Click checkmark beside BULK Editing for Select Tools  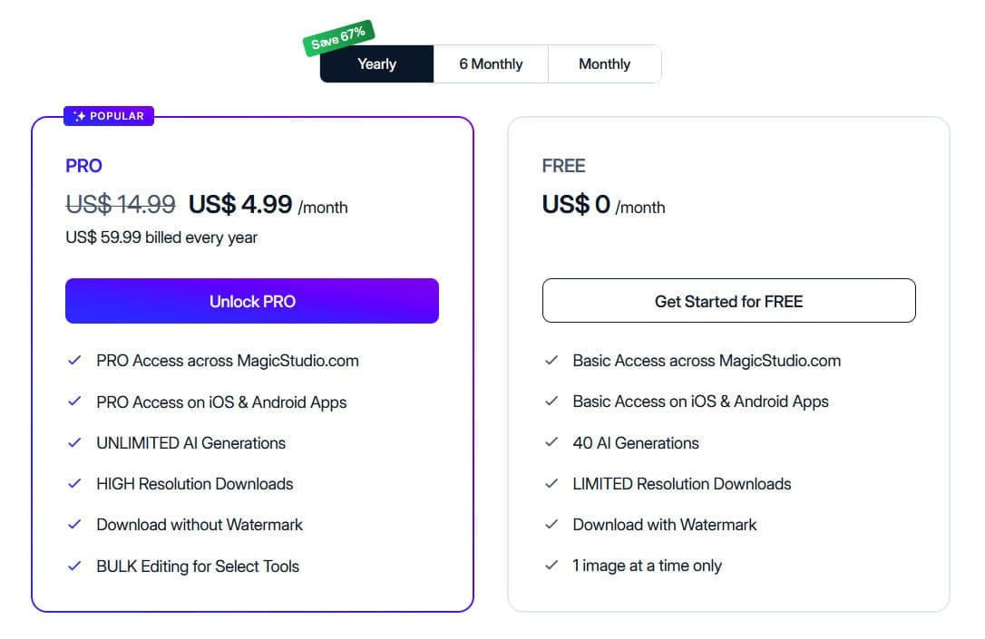tap(74, 566)
